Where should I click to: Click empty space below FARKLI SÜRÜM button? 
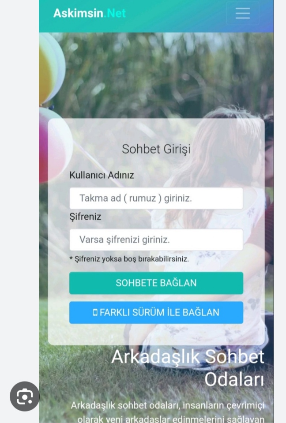pyautogui.click(x=156, y=334)
